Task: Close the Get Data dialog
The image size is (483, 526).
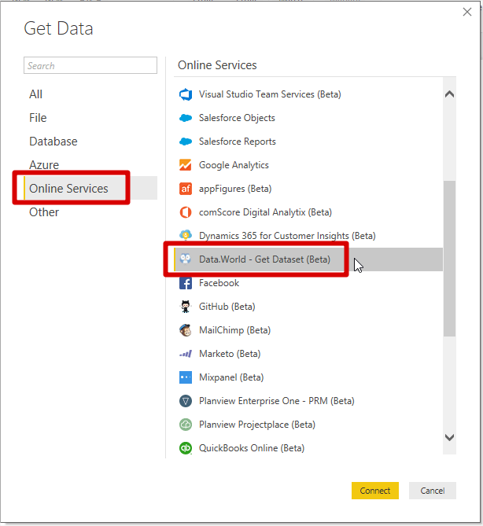Action: pyautogui.click(x=467, y=12)
